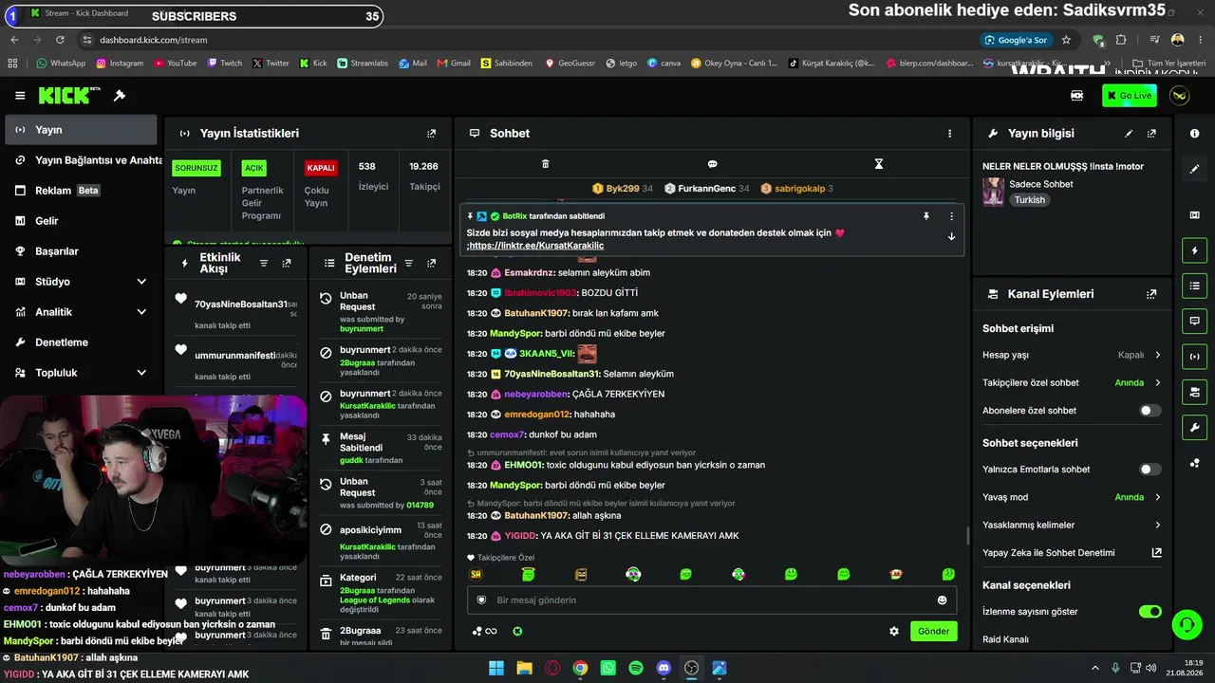
Task: Pop out the Yayın bilgisi panel
Action: (x=1151, y=134)
